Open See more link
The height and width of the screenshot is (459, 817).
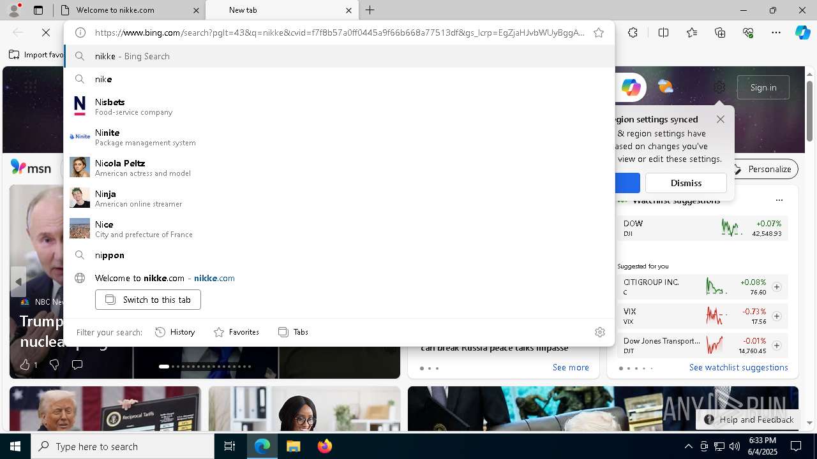point(571,367)
